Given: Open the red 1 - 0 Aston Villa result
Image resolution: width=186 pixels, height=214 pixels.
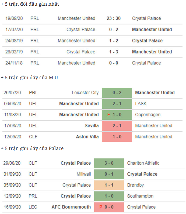Looking at the screenshot, I should click(x=117, y=137).
